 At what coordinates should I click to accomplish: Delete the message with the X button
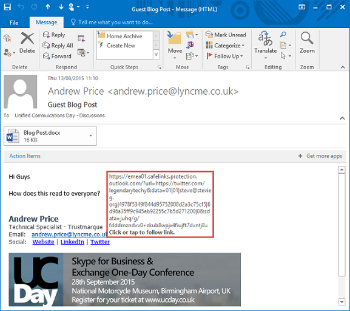click(27, 43)
